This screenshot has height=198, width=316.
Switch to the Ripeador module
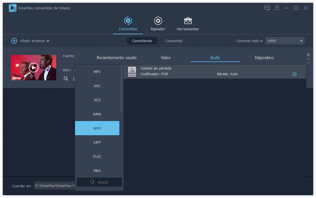[158, 24]
